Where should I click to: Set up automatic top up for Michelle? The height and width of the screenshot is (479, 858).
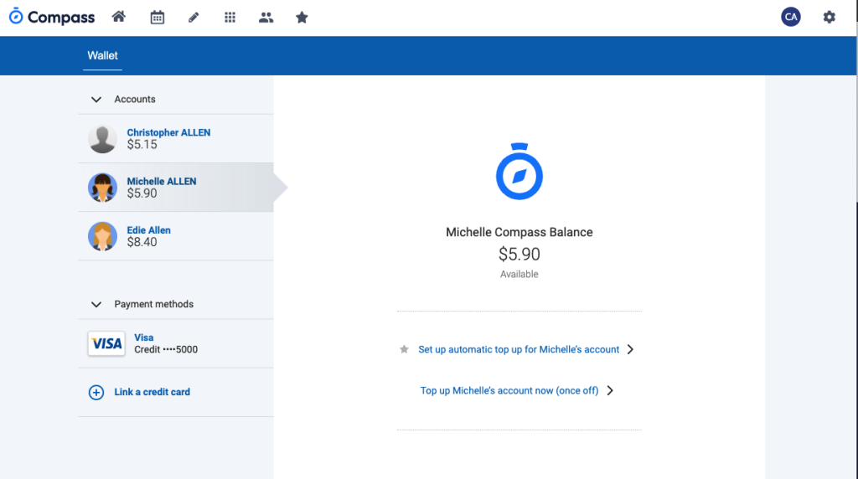pos(519,349)
